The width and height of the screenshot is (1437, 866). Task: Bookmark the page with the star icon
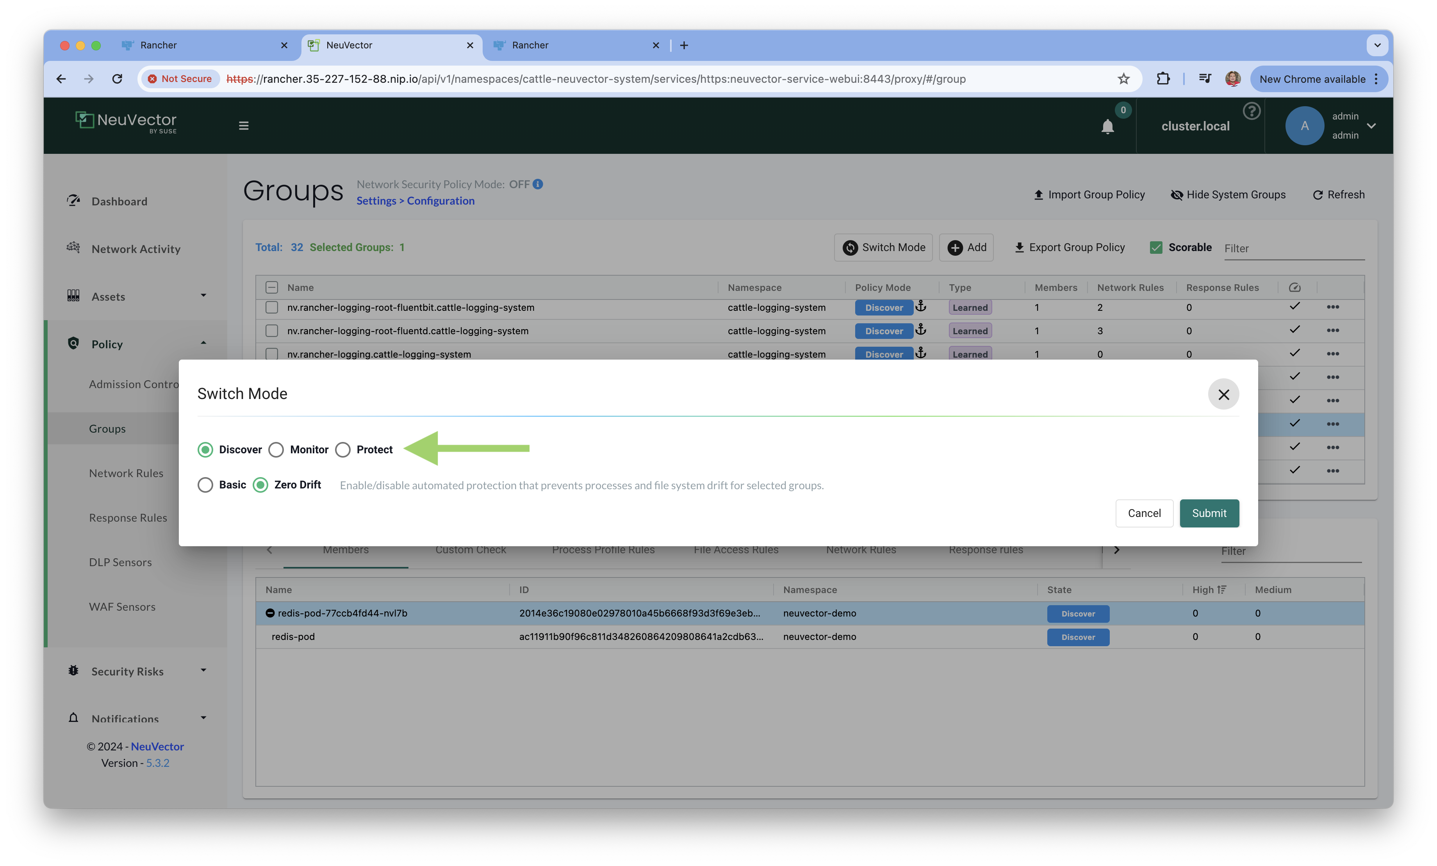tap(1123, 79)
